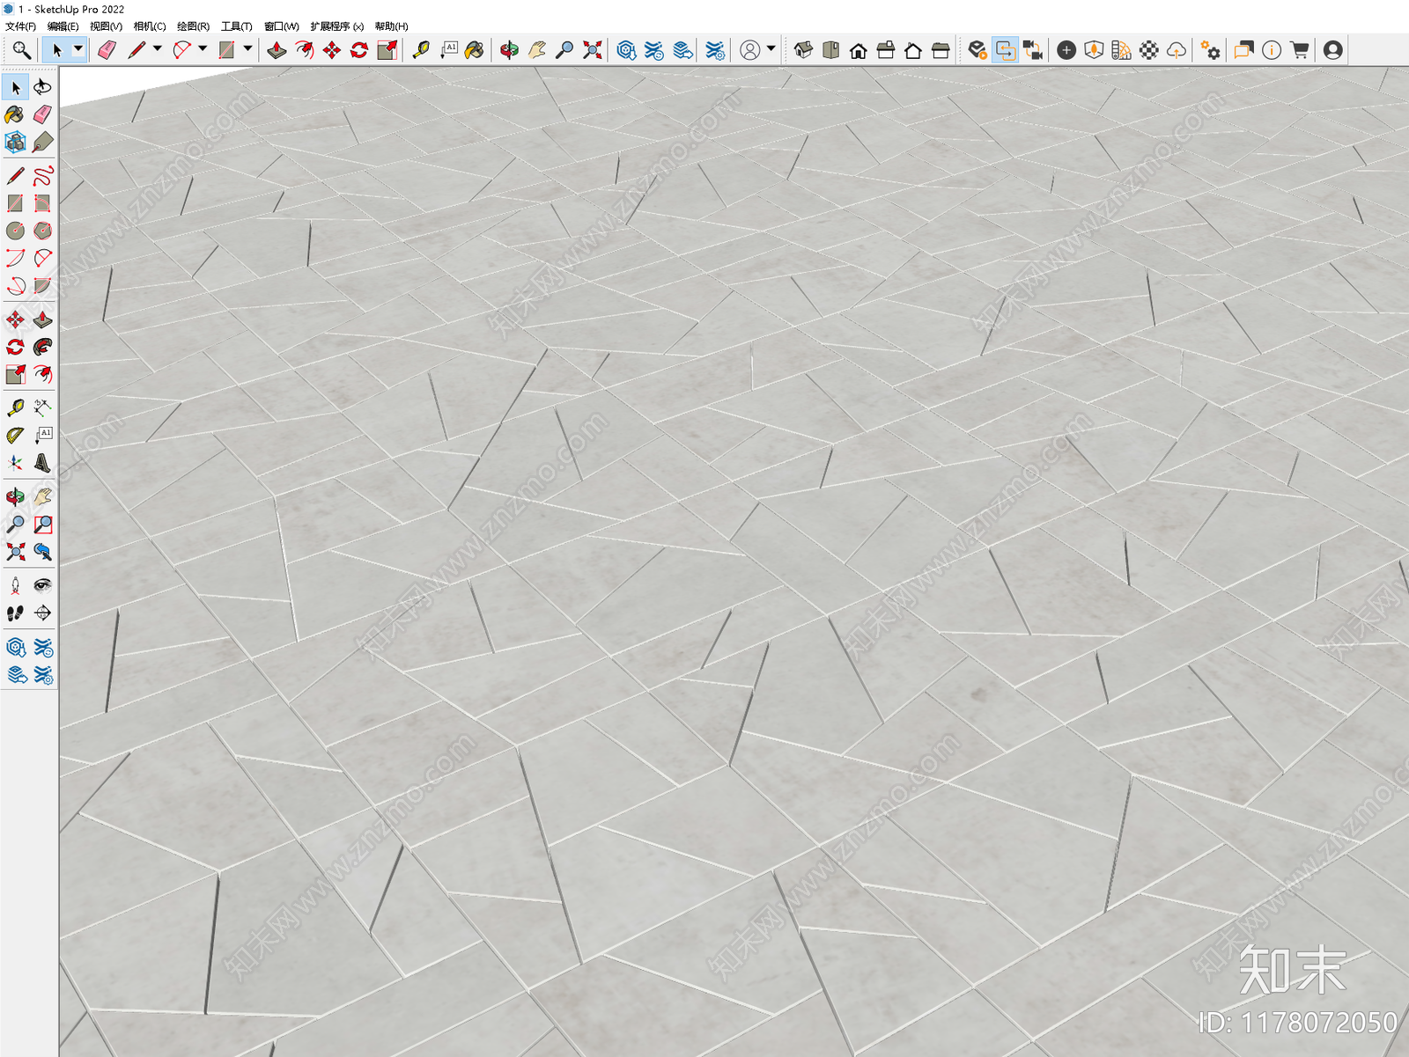The width and height of the screenshot is (1409, 1057).
Task: Start Enscape rendering
Action: (977, 50)
